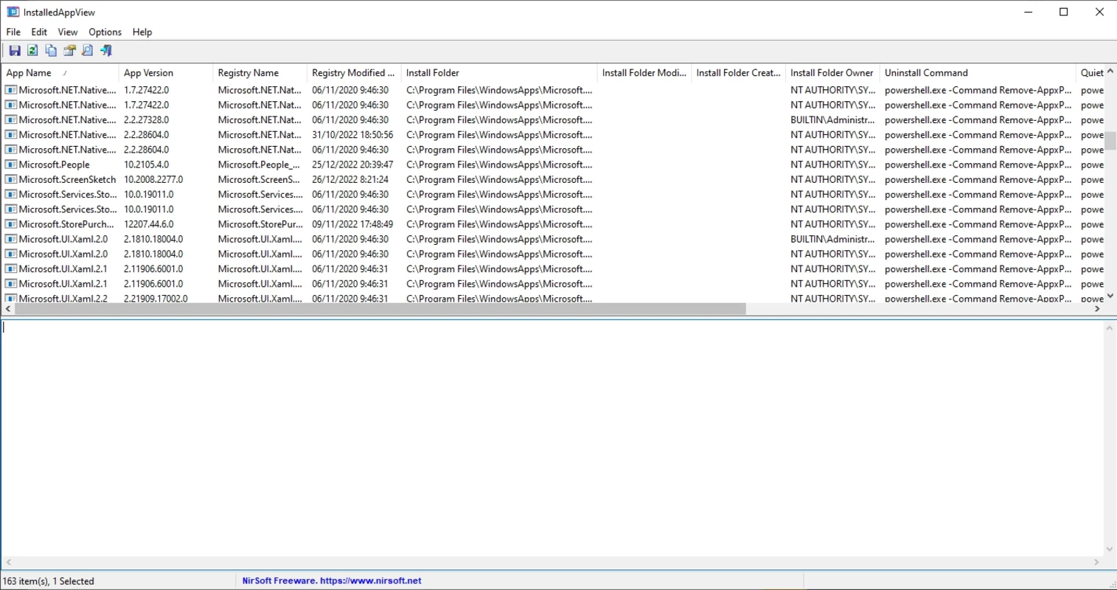Click the Find toolbar icon
This screenshot has width=1117, height=590.
88,51
